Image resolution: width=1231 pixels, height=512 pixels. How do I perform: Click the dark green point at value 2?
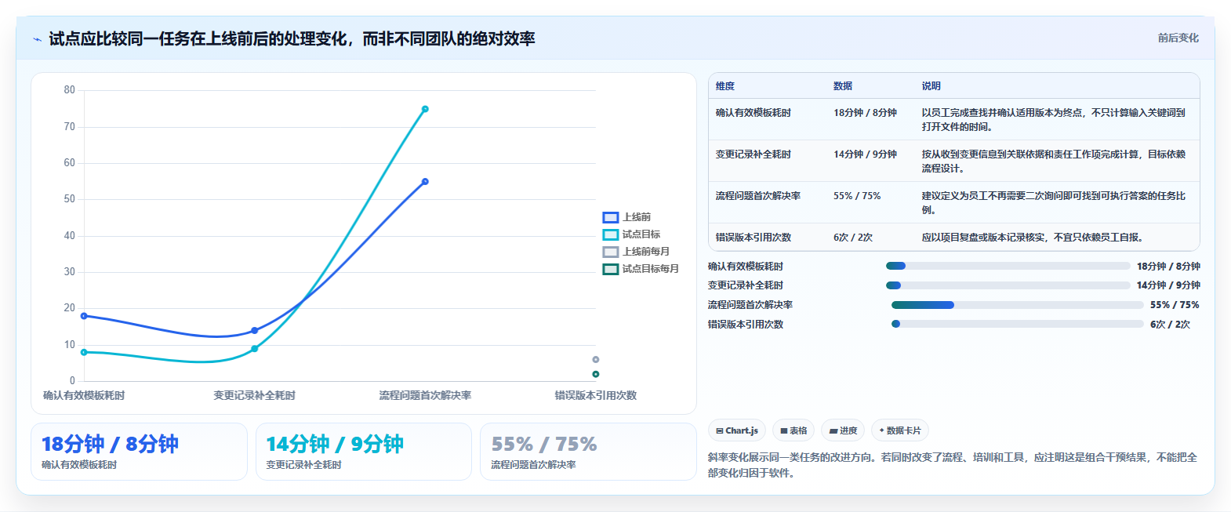[595, 374]
